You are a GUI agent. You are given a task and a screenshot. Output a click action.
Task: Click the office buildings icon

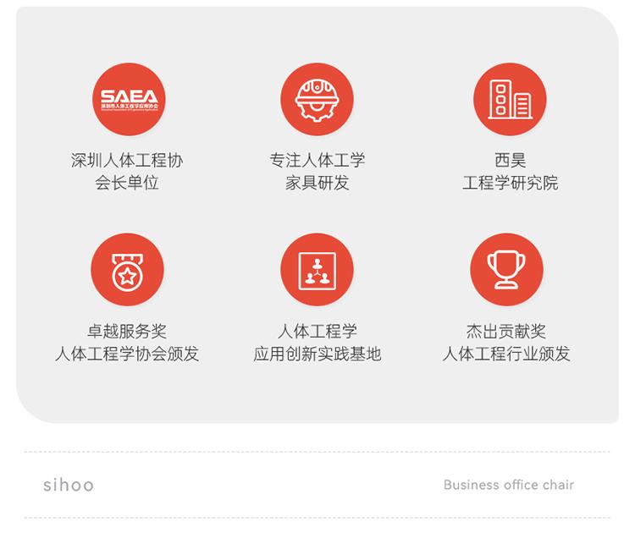click(x=510, y=99)
